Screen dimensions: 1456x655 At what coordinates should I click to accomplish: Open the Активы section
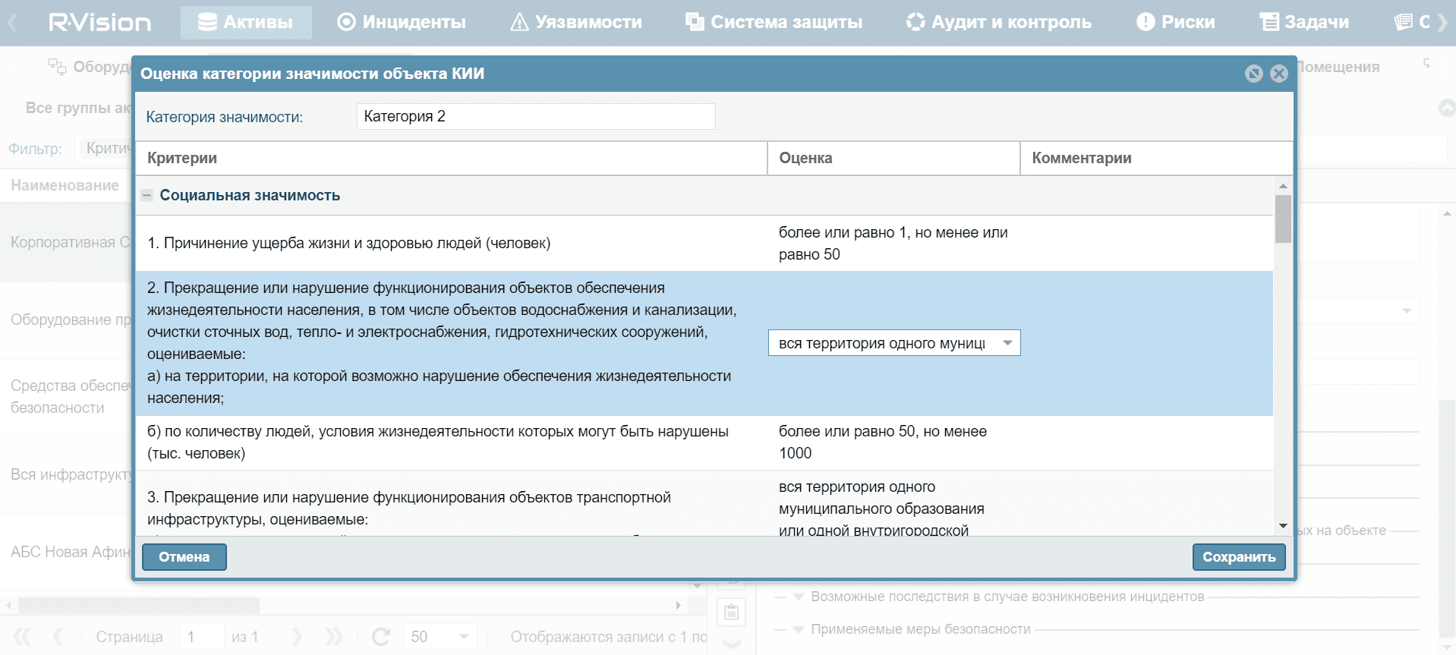(246, 23)
